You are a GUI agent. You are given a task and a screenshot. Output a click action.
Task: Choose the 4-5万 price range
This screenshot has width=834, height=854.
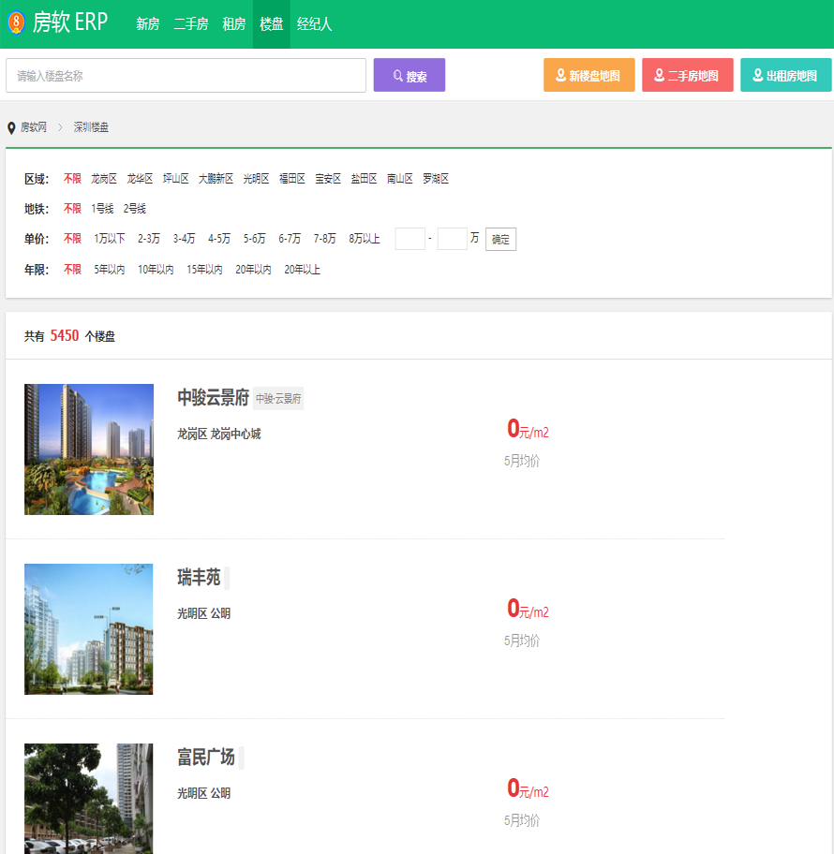pyautogui.click(x=219, y=239)
